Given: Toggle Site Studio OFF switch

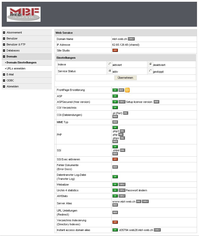Looking at the screenshot, I should pos(115,50).
